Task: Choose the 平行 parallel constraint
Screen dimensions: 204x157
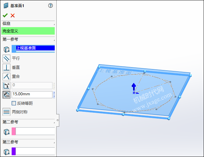Action: tap(6, 58)
